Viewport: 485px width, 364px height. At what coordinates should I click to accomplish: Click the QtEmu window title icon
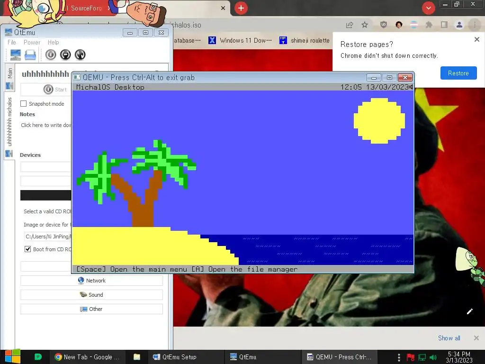point(9,32)
